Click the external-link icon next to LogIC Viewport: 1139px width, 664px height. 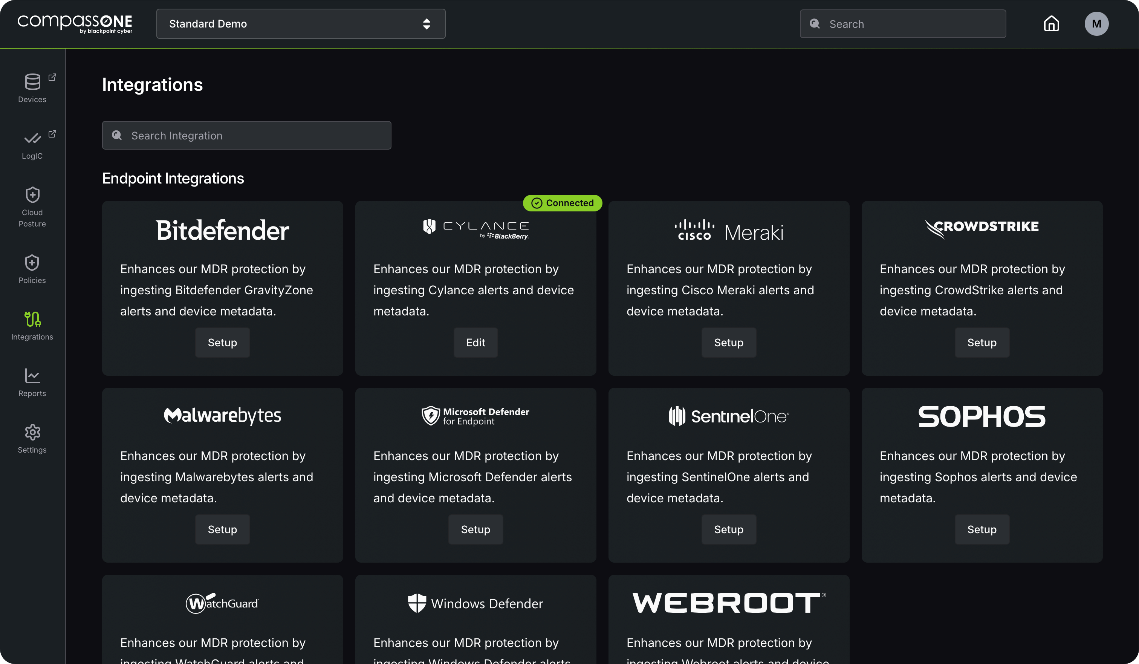tap(52, 134)
